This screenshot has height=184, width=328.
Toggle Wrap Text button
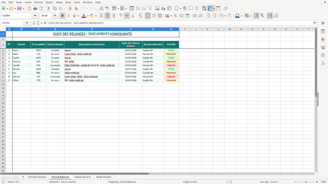tap(140, 16)
